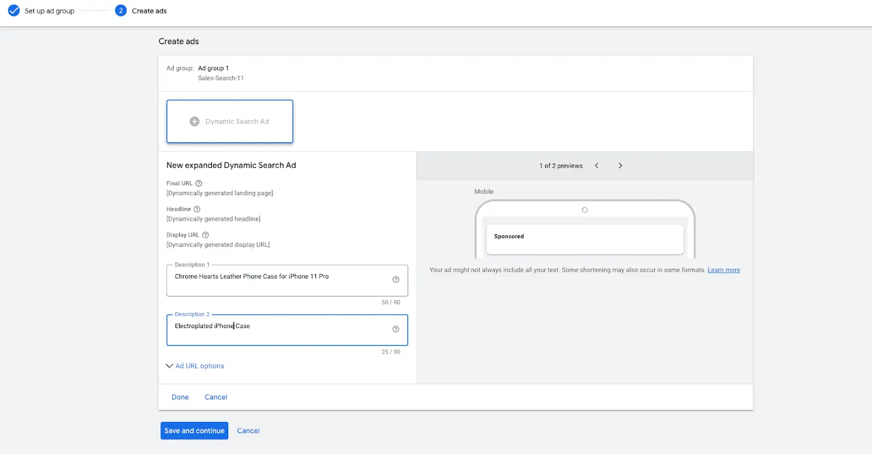Click the completed Set up ad group checkmark
The image size is (872, 454).
click(14, 10)
